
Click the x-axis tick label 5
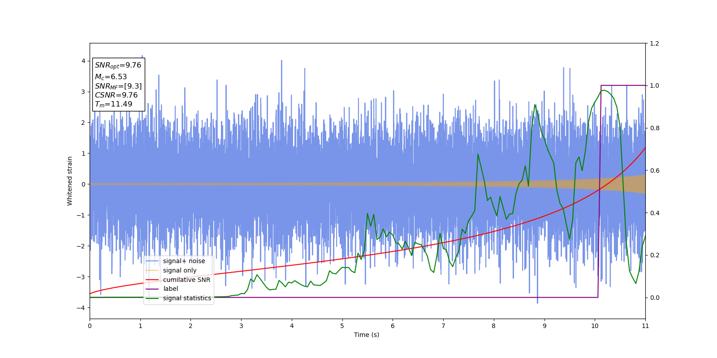point(342,326)
